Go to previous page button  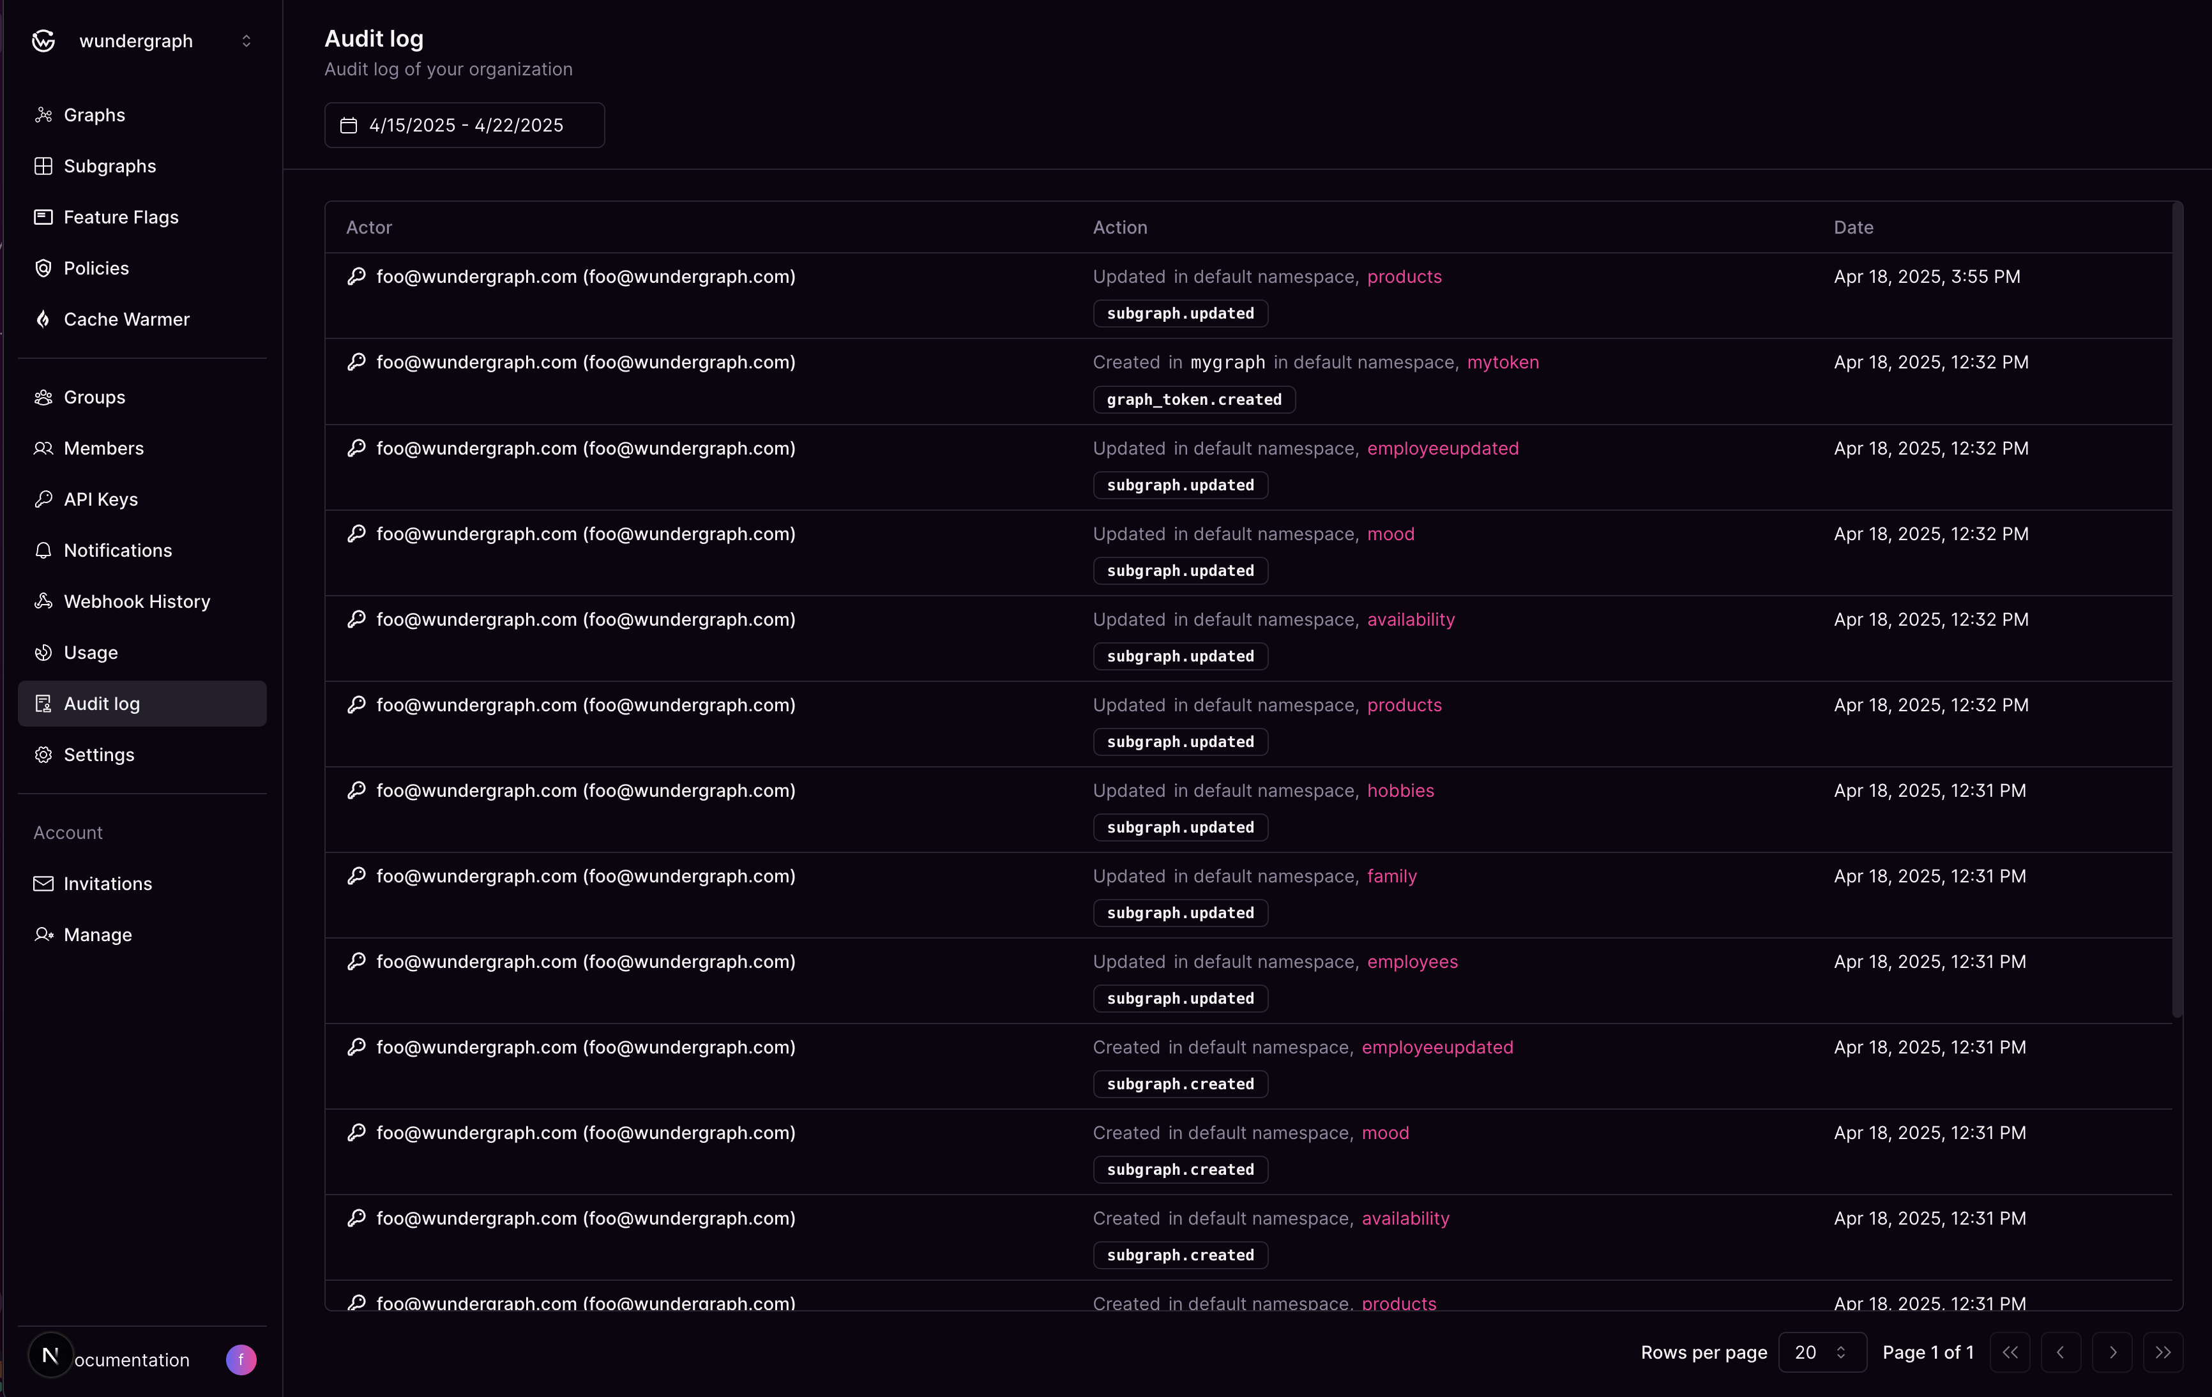tap(2061, 1352)
